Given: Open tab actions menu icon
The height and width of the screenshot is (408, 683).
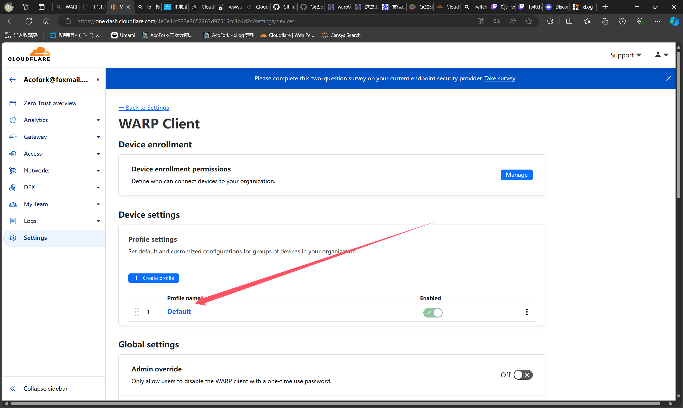Looking at the screenshot, I should pyautogui.click(x=42, y=7).
